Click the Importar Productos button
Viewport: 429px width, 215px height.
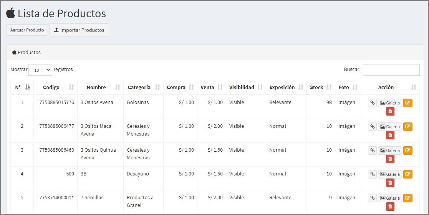79,30
